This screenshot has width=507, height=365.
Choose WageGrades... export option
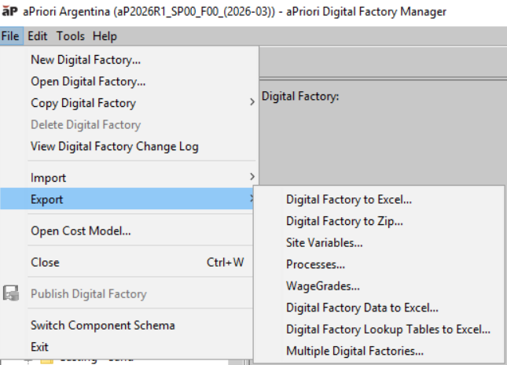379,286
